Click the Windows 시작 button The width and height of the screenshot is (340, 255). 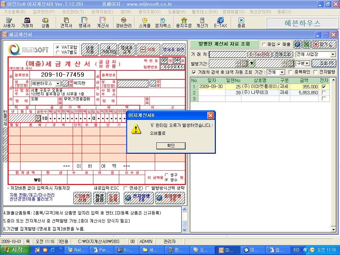(x=15, y=250)
